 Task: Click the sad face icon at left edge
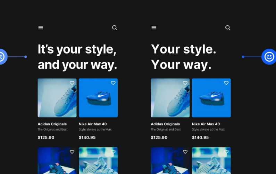tap(1, 56)
